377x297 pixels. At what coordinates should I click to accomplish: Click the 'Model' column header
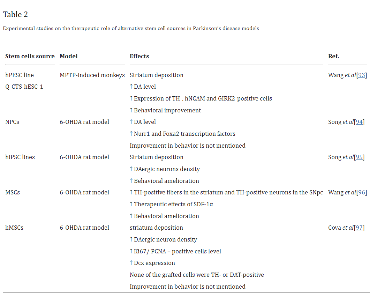click(69, 56)
